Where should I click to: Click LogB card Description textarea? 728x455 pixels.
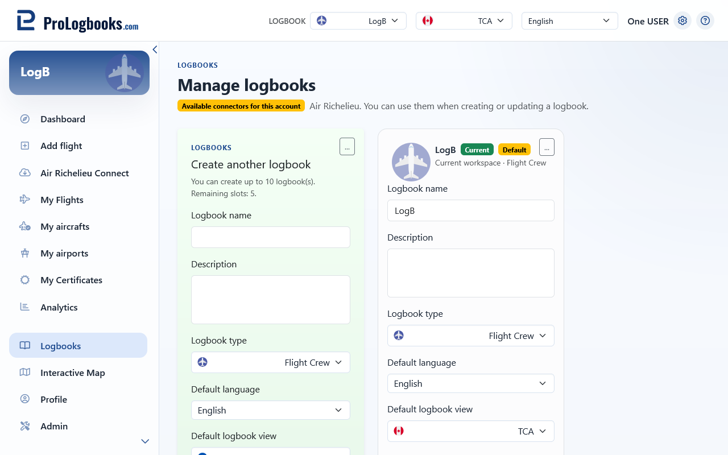coord(471,273)
